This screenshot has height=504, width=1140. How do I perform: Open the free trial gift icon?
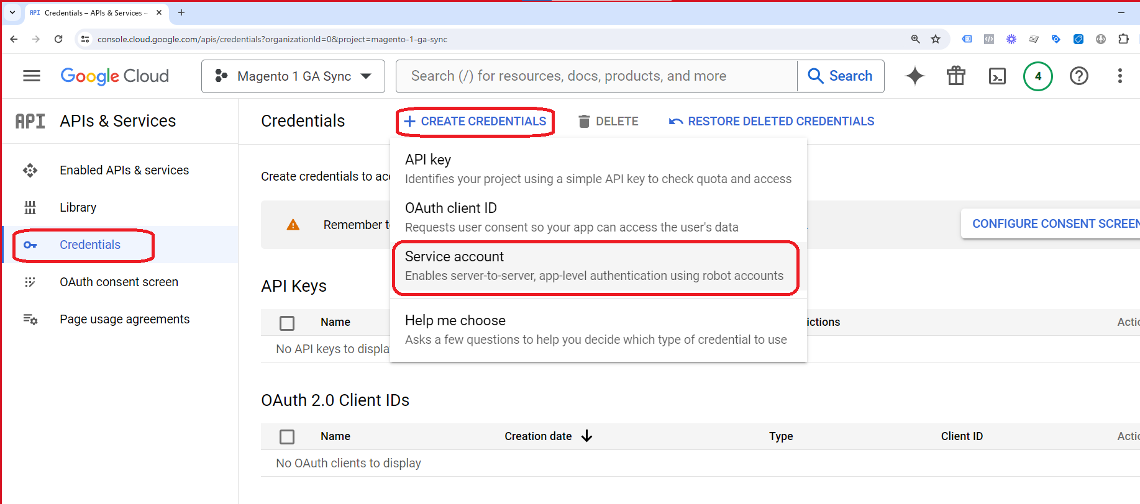coord(955,76)
